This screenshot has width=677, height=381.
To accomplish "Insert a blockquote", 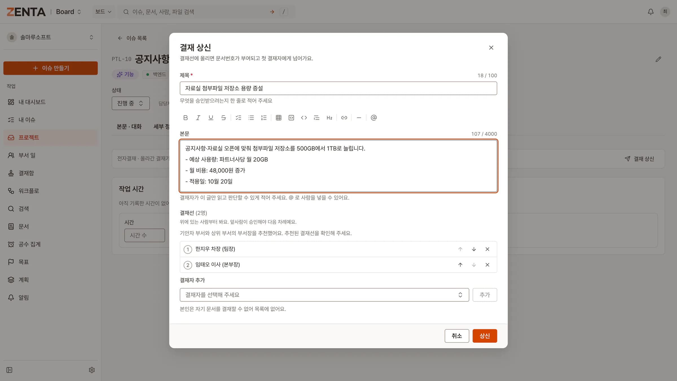I will point(316,118).
